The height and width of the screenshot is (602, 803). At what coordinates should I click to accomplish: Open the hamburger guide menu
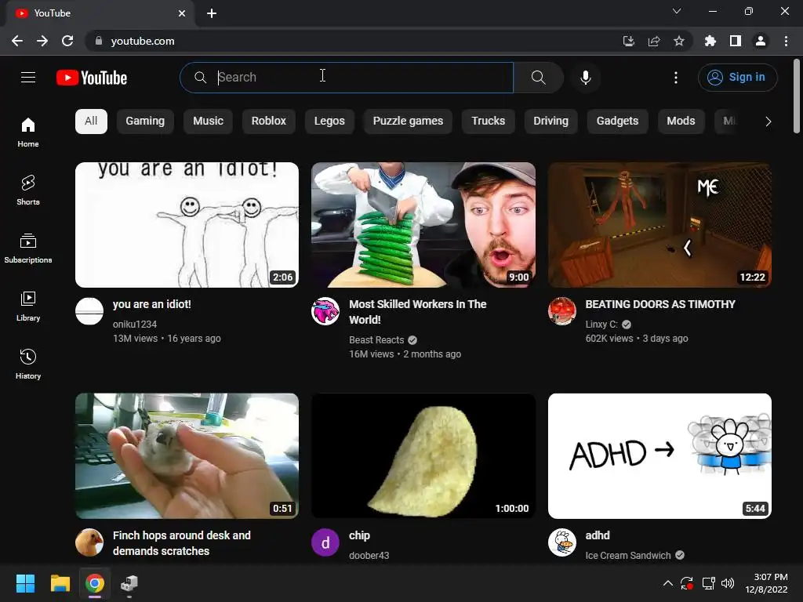(28, 78)
